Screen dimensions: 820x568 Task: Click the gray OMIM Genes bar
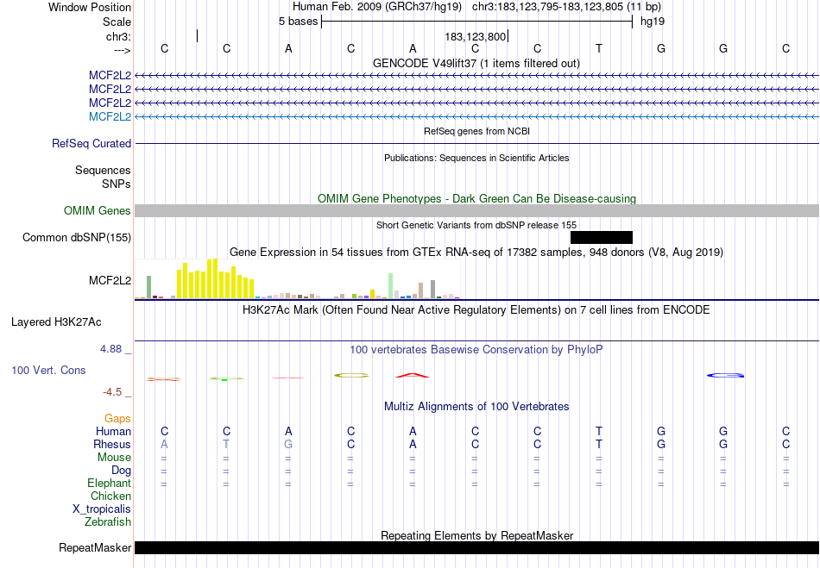coord(477,211)
